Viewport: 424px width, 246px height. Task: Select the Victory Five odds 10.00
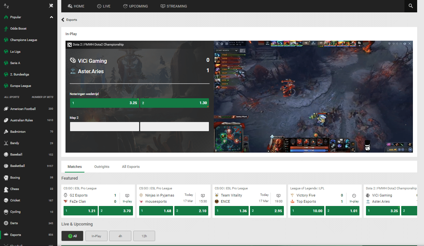(307, 211)
